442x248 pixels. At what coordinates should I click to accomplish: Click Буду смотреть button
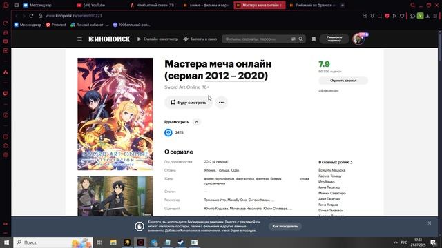point(189,103)
